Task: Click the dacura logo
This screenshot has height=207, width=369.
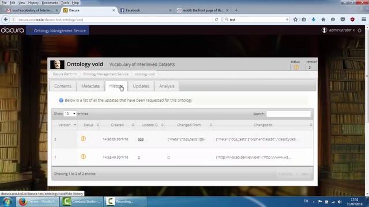Action: pyautogui.click(x=12, y=30)
